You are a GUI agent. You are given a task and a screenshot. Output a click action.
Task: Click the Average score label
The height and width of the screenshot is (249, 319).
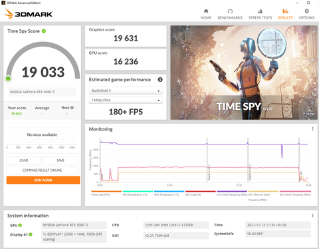[x=42, y=108]
